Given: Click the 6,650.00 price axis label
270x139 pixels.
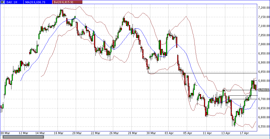Looking at the screenshot, I should (x=264, y=108).
